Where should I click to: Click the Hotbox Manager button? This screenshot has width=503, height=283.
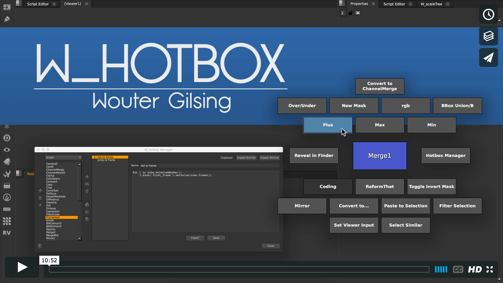point(445,156)
